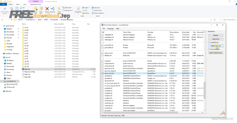
Task: Click the up-one-level arrow in Explorer
Action: [11, 20]
